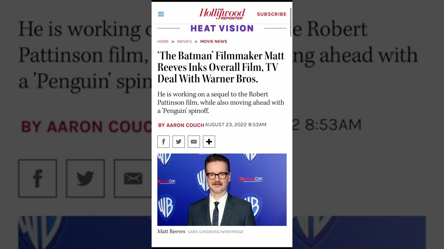The height and width of the screenshot is (249, 444).
Task: Click the blurred background email icon
Action: [133, 178]
